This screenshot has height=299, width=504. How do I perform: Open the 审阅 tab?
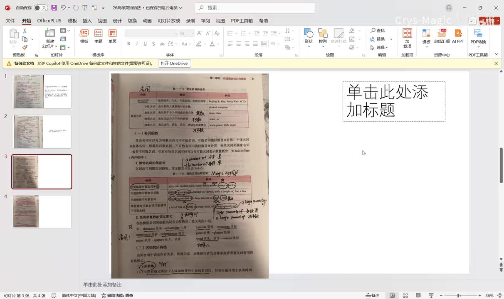pyautogui.click(x=205, y=21)
